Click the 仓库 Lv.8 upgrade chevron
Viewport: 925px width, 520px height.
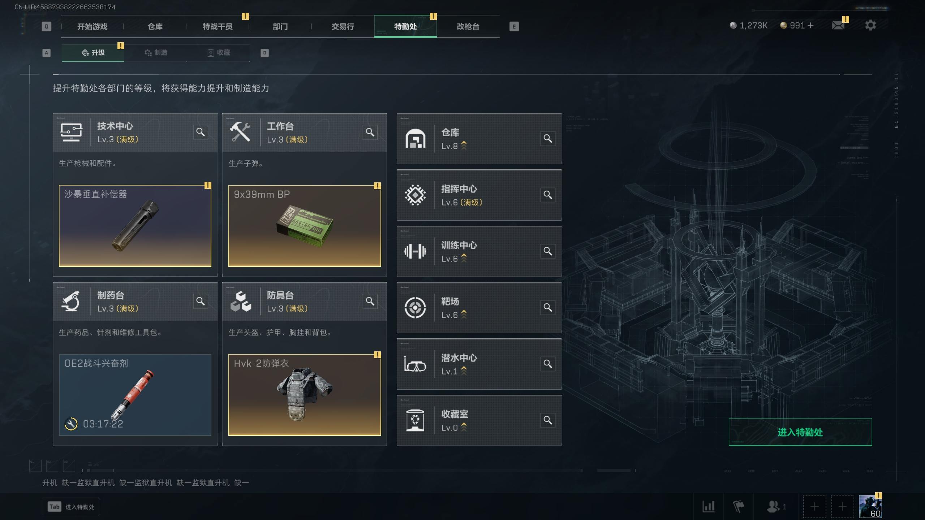tap(464, 146)
